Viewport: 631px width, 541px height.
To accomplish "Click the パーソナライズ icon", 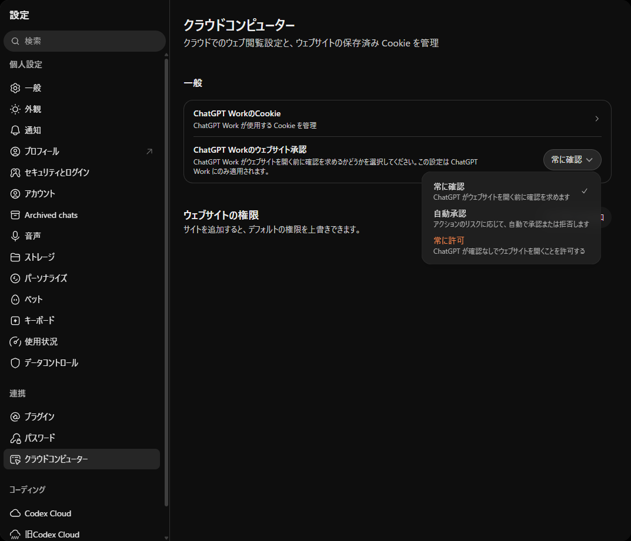I will [x=15, y=278].
